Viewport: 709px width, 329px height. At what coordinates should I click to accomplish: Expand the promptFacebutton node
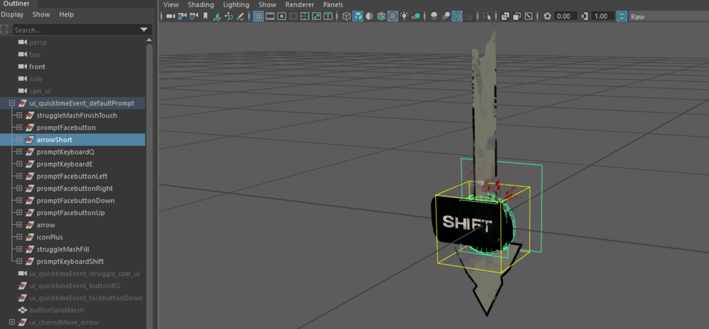(x=19, y=127)
